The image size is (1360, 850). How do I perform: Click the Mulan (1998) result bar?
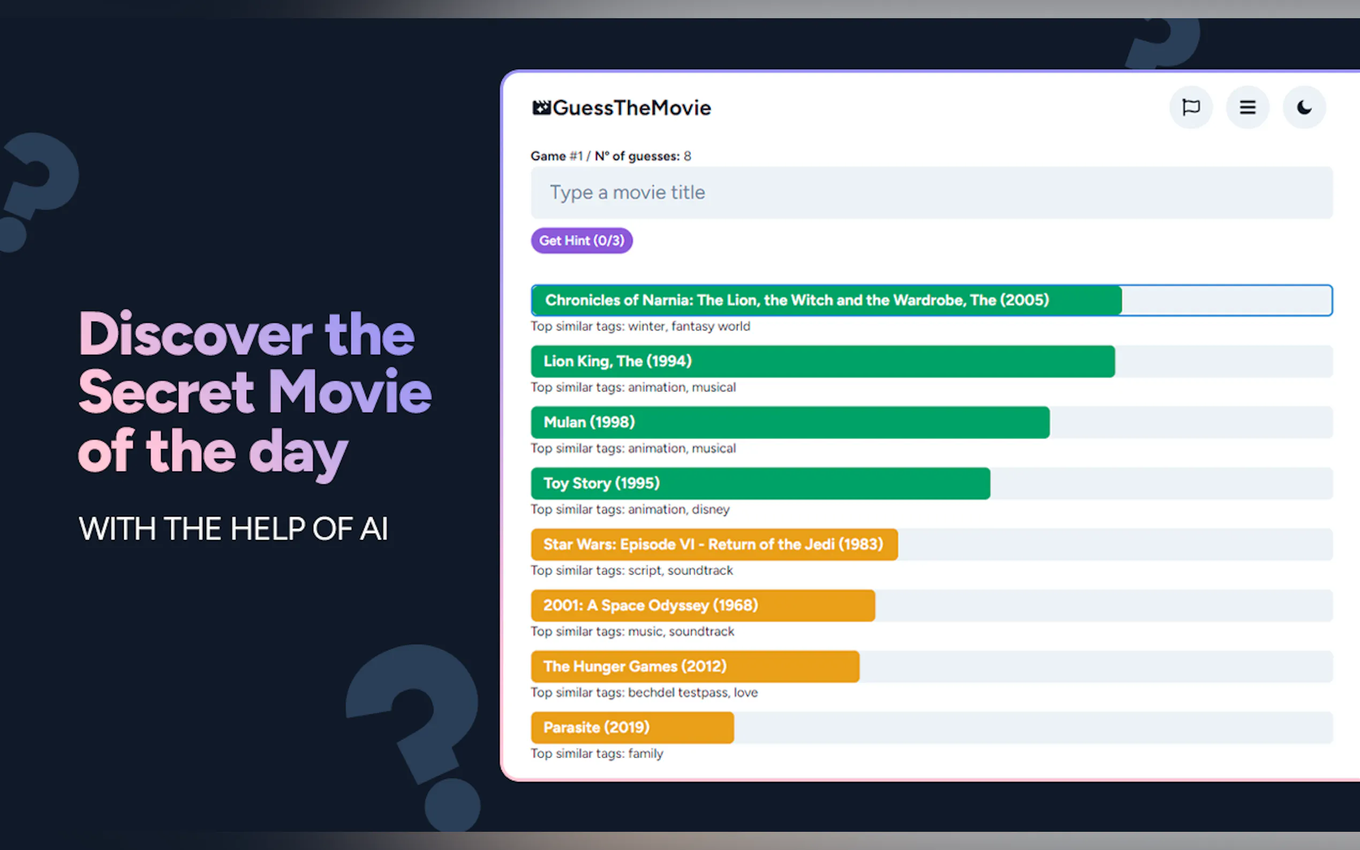point(932,422)
